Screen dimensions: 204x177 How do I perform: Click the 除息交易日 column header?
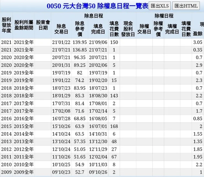tap(61, 29)
